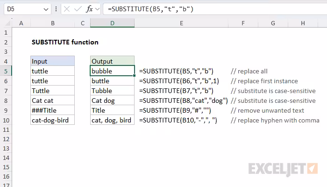Open the Name Box dropdown arrow
Image resolution: width=327 pixels, height=187 pixels.
tap(46, 9)
